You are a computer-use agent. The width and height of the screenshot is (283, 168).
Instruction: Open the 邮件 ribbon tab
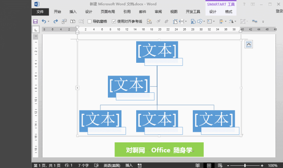pyautogui.click(x=142, y=12)
